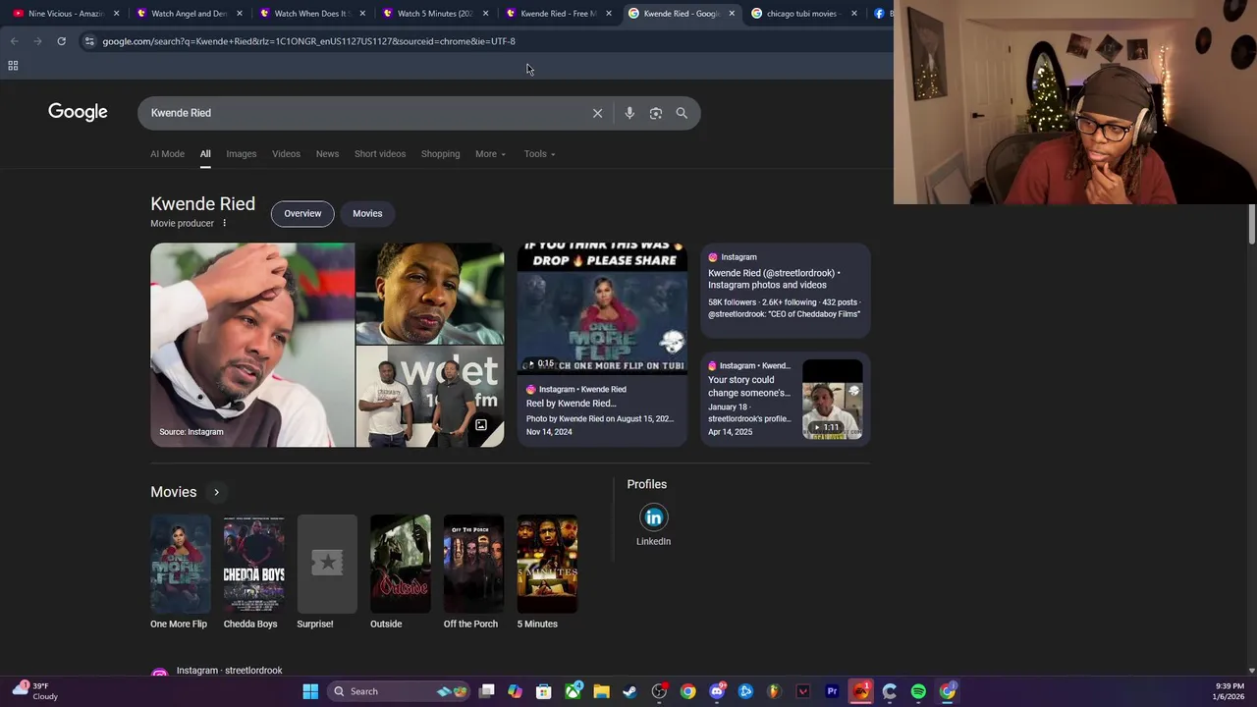Expand the Tools dropdown
This screenshot has height=707, width=1257.
pyautogui.click(x=539, y=154)
